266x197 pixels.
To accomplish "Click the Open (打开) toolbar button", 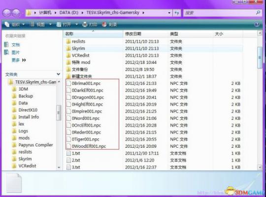I will [x=64, y=25].
